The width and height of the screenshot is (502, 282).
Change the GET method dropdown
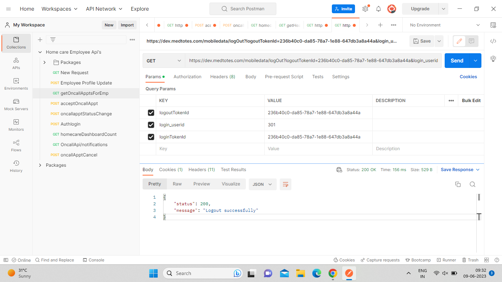(164, 61)
